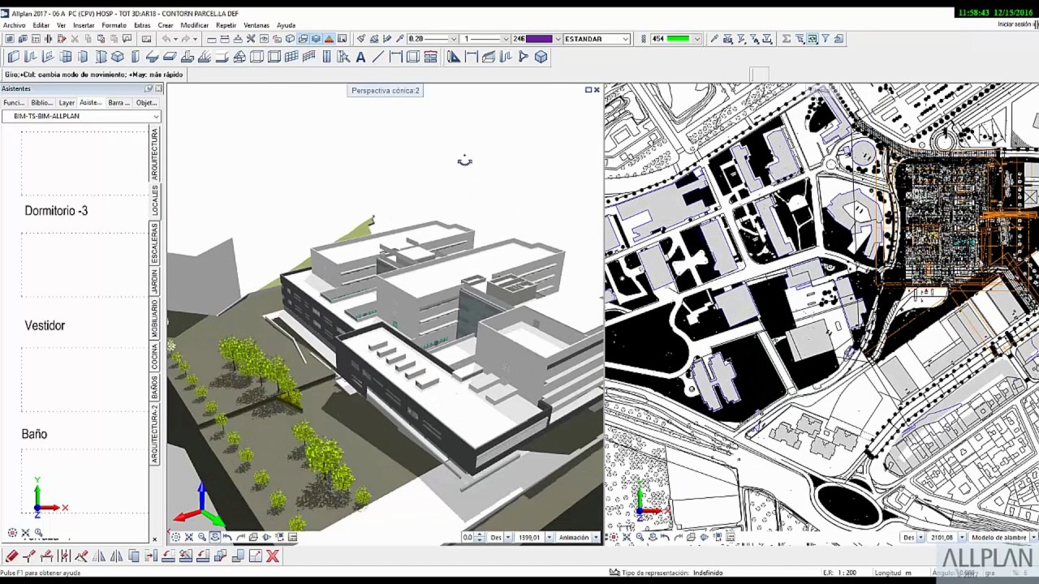Maximize the Perspectiva cónica viewport
Image resolution: width=1039 pixels, height=584 pixels.
click(x=588, y=90)
